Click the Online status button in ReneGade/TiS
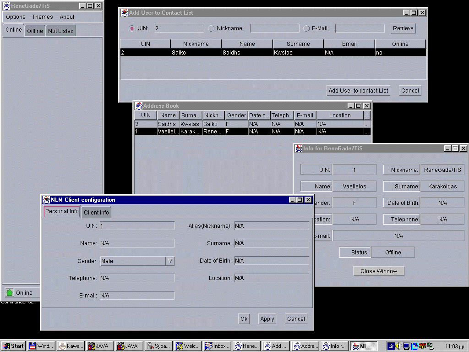The image size is (469, 352). pos(22,292)
